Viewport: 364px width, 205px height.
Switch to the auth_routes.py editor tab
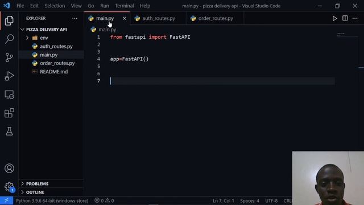pyautogui.click(x=158, y=18)
